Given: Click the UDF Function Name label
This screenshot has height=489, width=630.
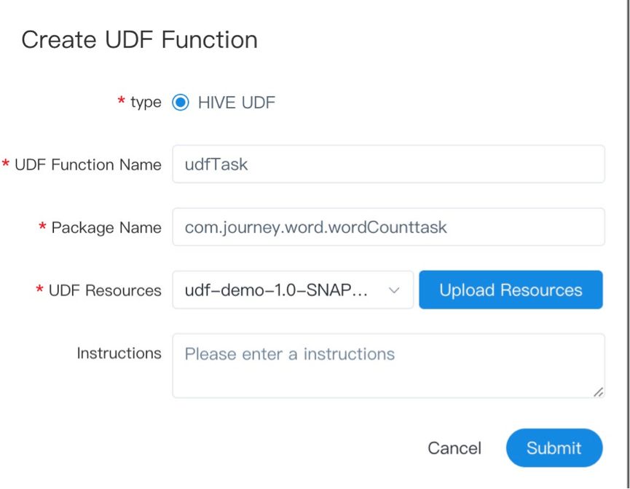Looking at the screenshot, I should [x=88, y=164].
